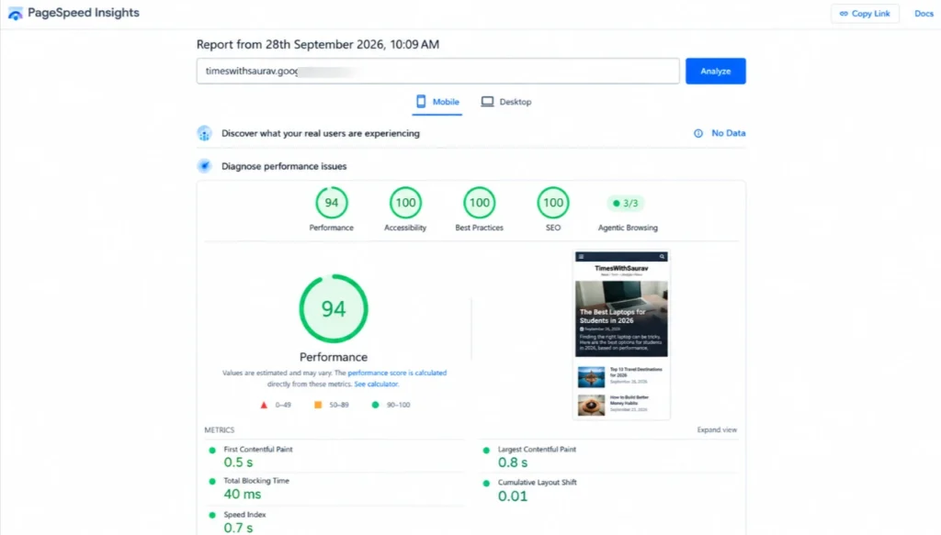Expand view of the metrics section
Image resolution: width=941 pixels, height=535 pixels.
pyautogui.click(x=717, y=429)
